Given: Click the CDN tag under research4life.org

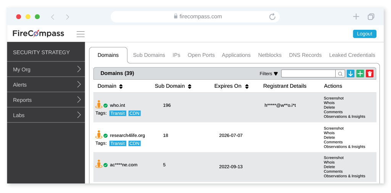Looking at the screenshot, I should [x=134, y=143].
